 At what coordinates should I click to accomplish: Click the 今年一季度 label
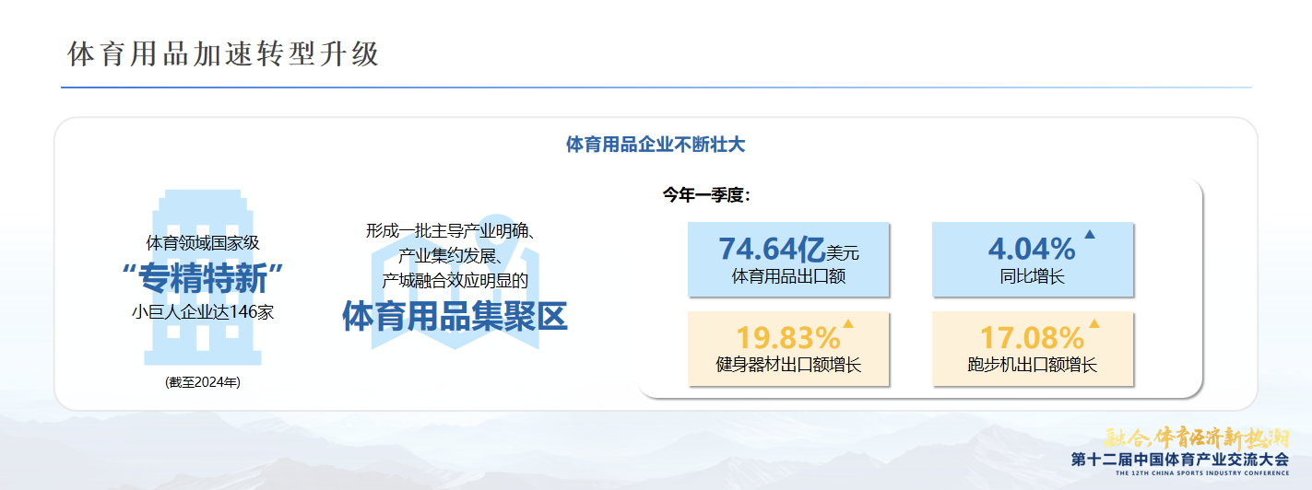coord(706,194)
